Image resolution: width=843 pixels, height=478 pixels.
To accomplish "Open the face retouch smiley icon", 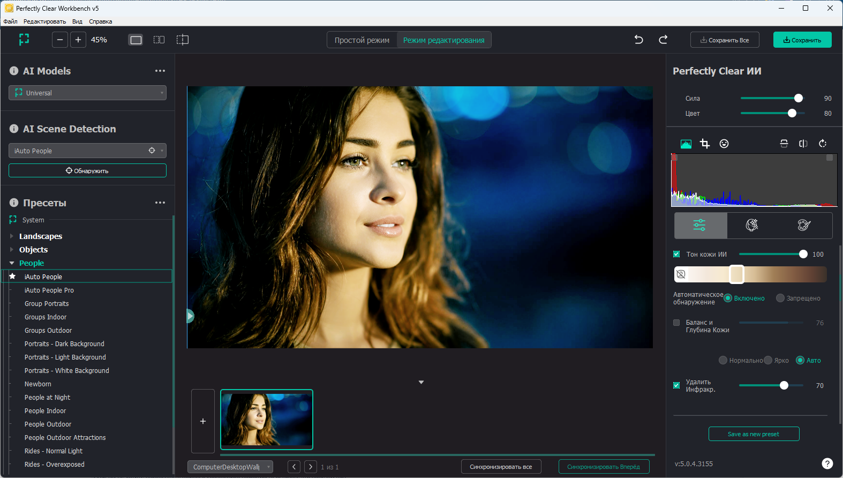I will (x=724, y=144).
